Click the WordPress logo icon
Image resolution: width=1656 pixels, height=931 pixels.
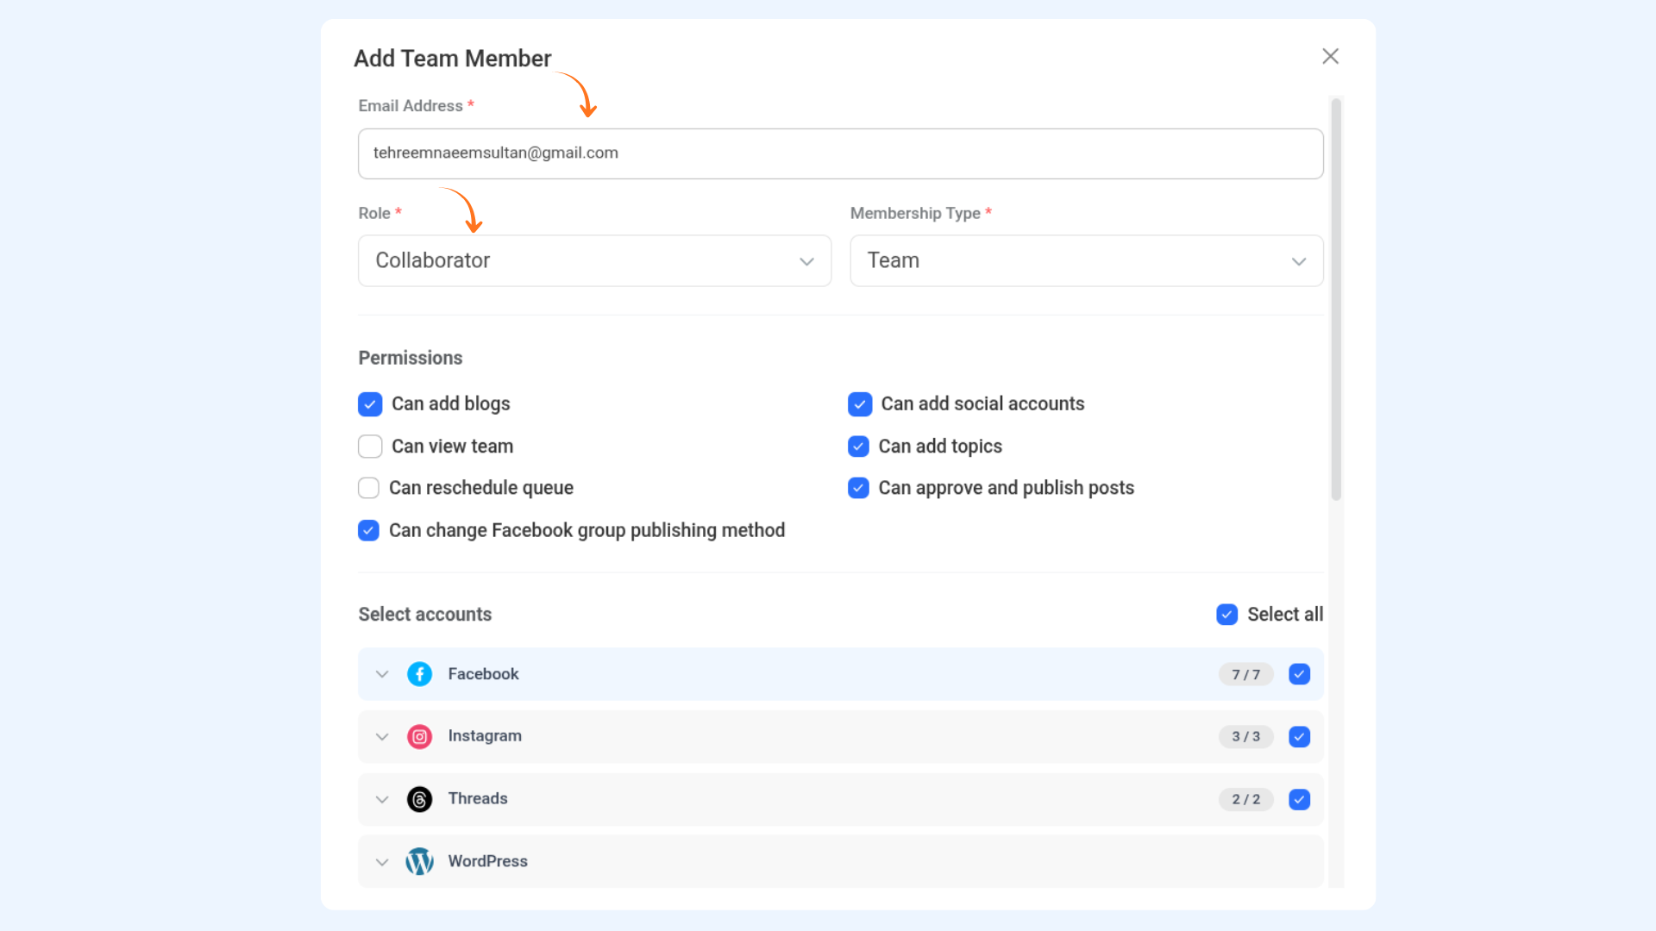419,861
